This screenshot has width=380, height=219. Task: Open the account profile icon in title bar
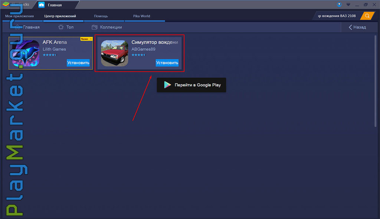coord(339,4)
